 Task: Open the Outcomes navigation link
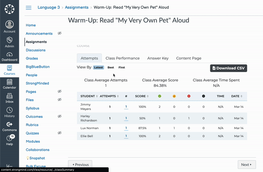(34, 117)
